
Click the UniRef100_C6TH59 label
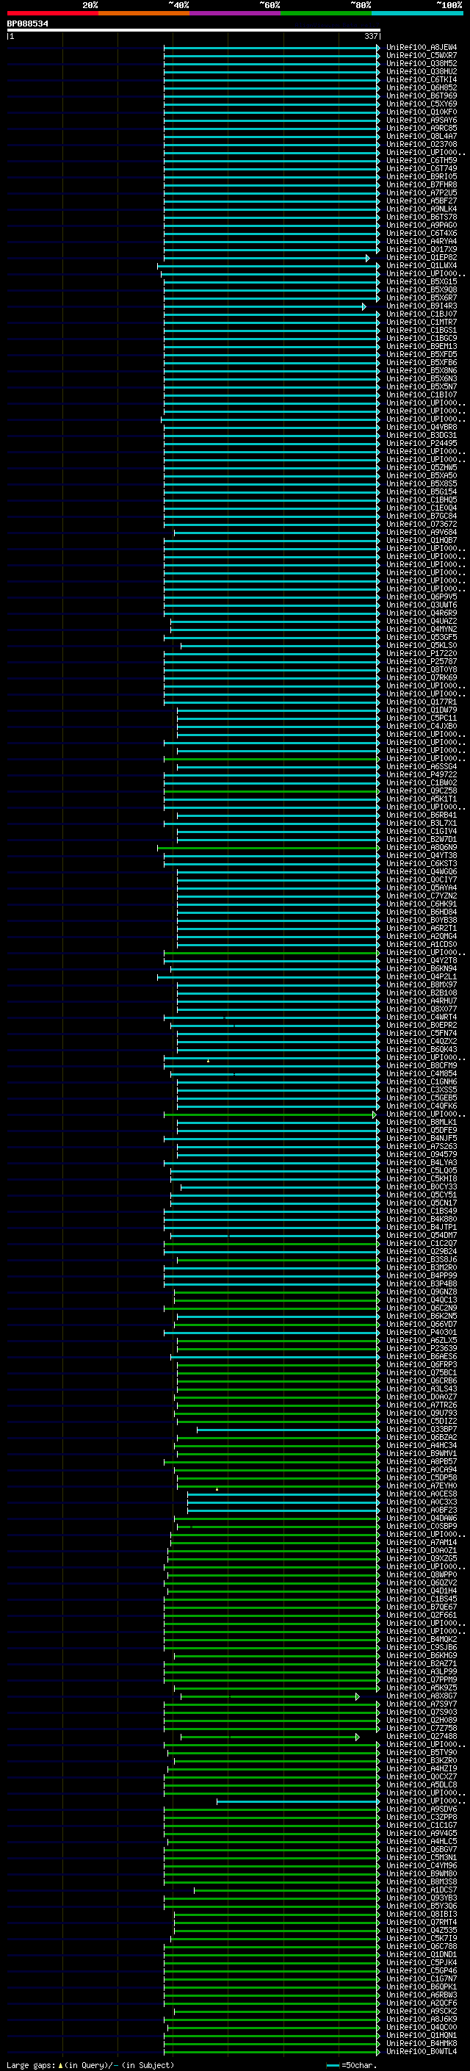point(422,161)
